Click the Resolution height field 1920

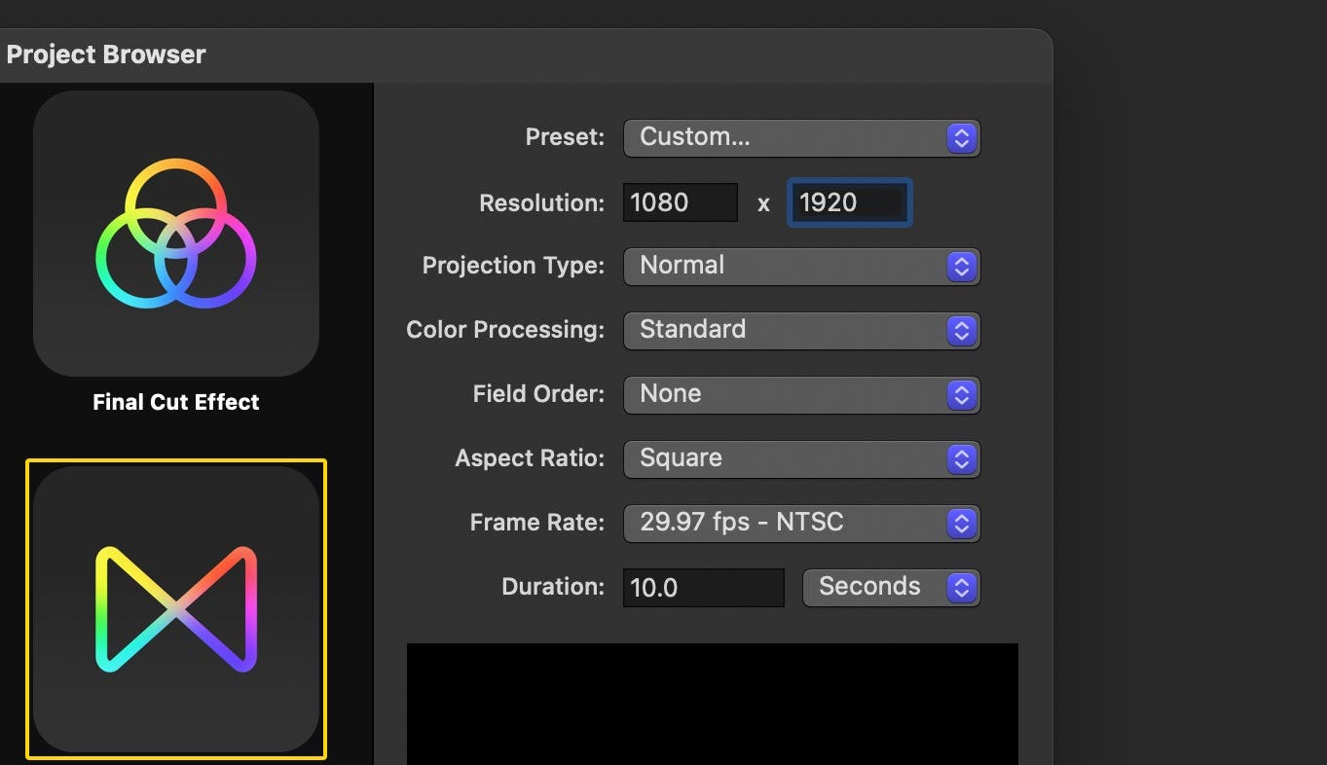click(x=849, y=202)
